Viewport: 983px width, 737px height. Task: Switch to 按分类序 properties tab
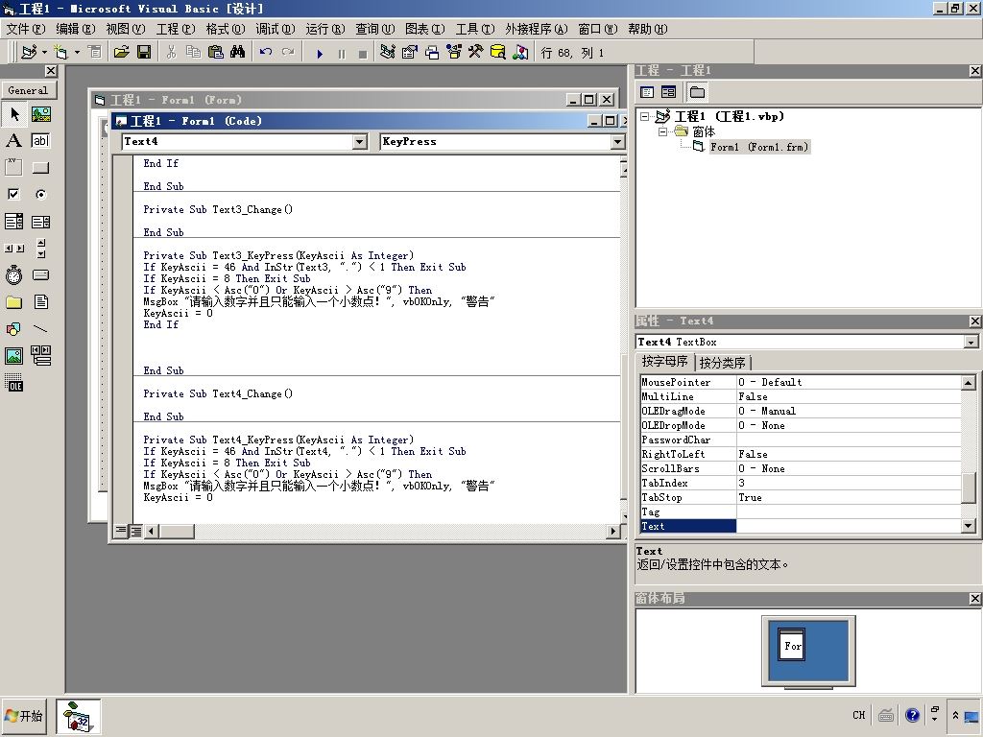(722, 363)
